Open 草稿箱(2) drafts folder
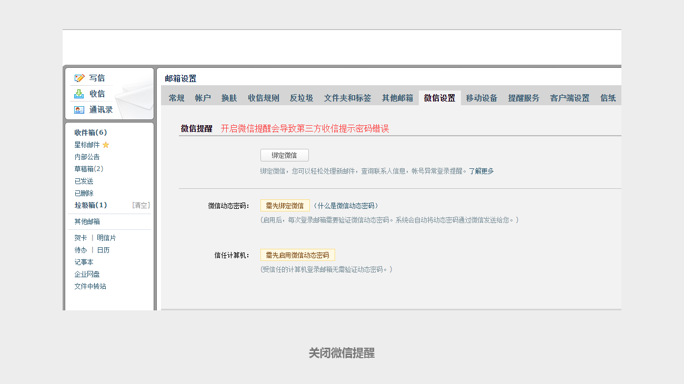The width and height of the screenshot is (684, 384). (x=89, y=169)
